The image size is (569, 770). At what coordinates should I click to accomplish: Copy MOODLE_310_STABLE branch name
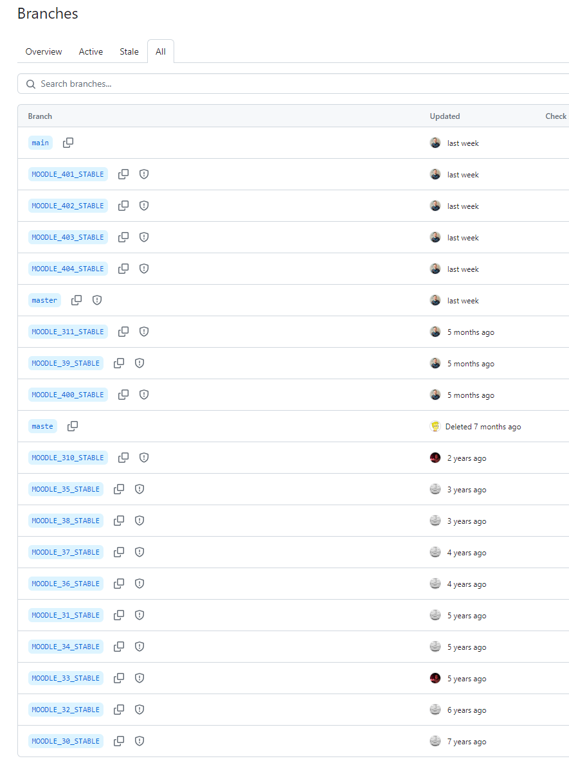tap(123, 457)
